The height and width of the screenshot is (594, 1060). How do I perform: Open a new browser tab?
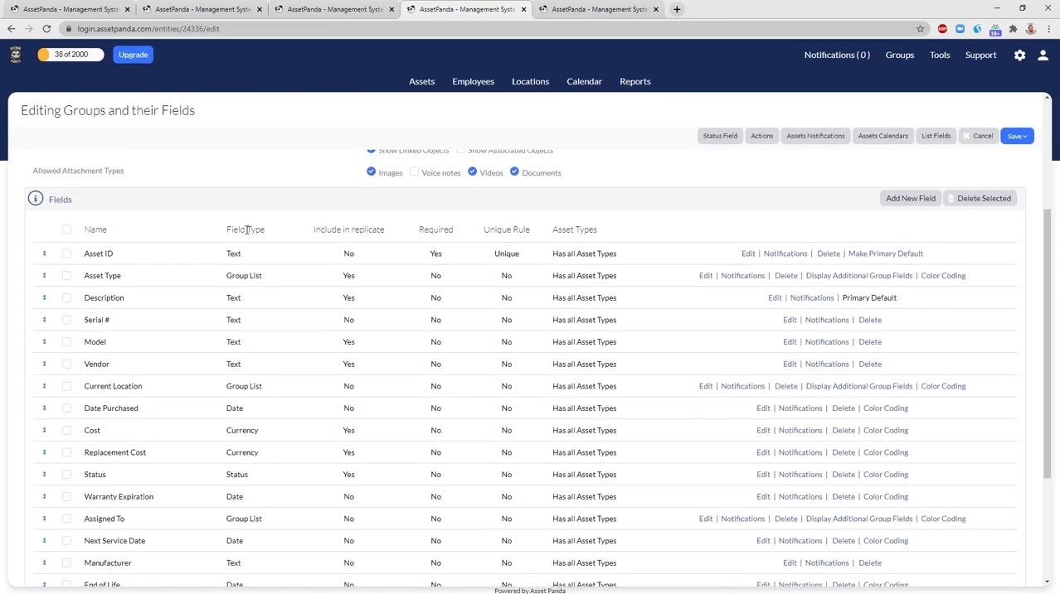click(677, 9)
